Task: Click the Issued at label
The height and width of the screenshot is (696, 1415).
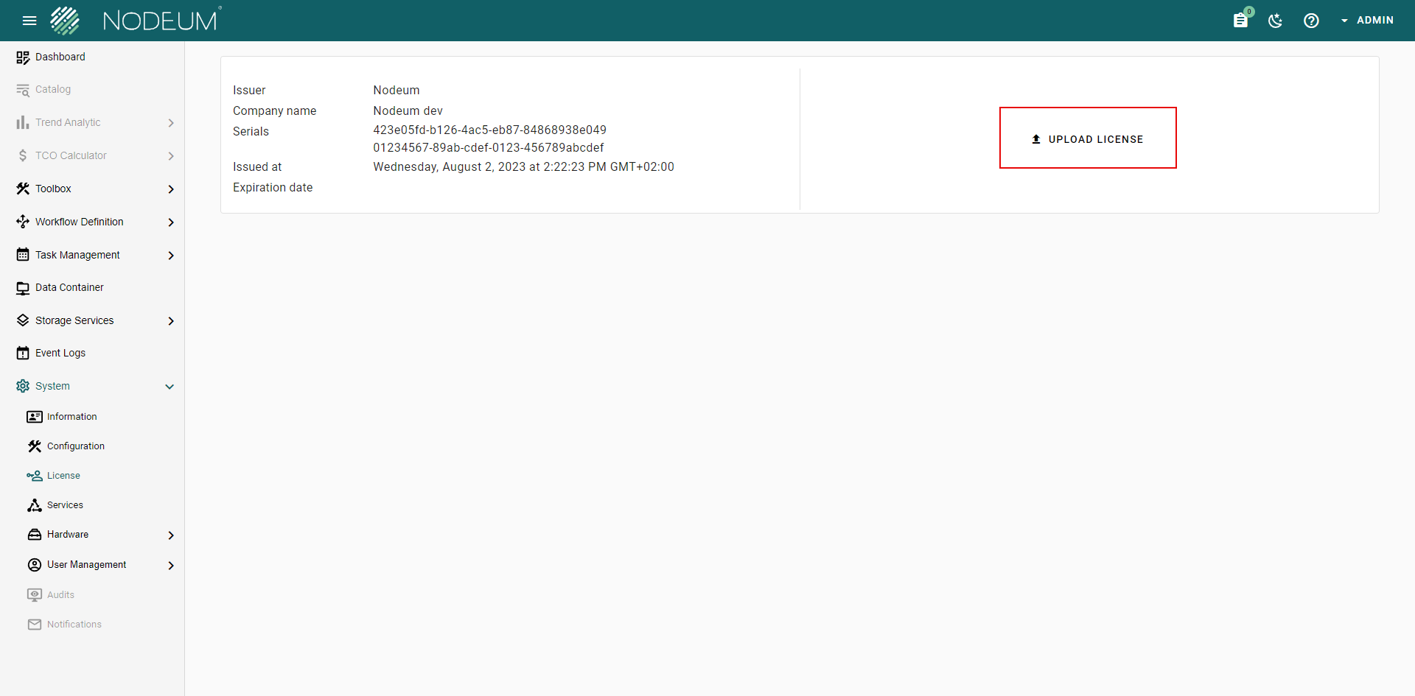Action: click(257, 167)
